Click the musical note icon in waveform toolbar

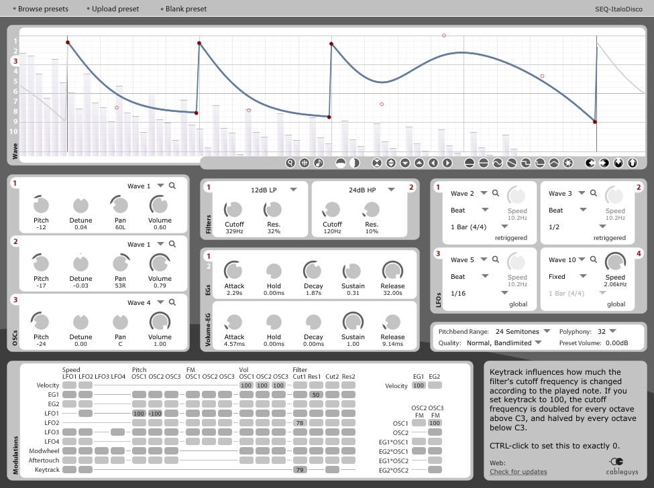tap(319, 163)
